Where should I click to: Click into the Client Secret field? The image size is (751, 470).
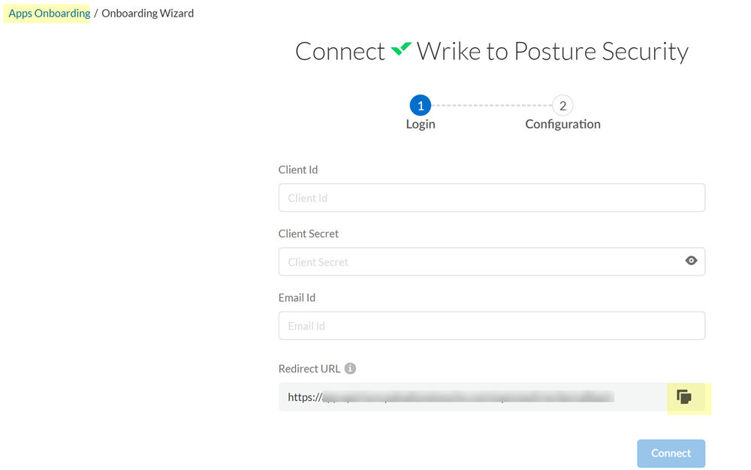(481, 262)
